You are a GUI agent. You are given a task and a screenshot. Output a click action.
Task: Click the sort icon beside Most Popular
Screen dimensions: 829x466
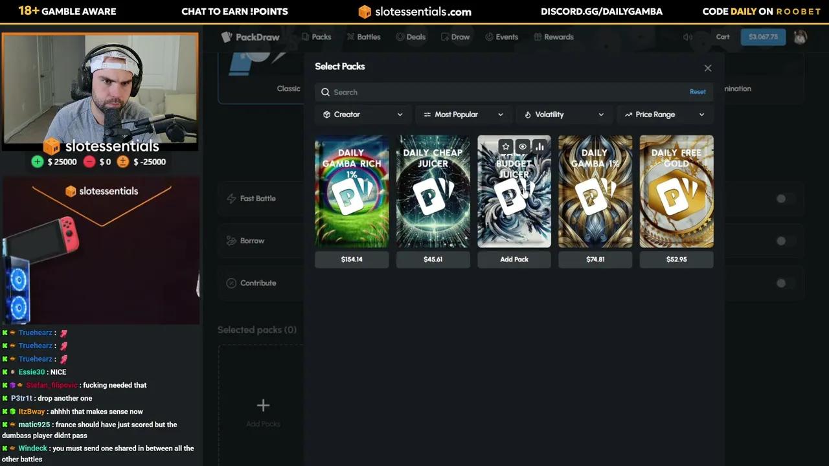click(x=427, y=115)
